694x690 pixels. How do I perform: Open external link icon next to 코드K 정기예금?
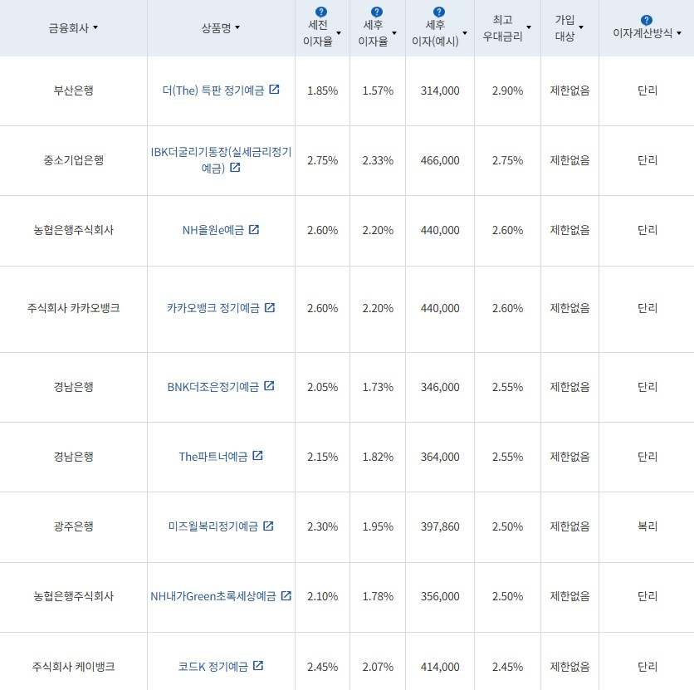(x=259, y=666)
